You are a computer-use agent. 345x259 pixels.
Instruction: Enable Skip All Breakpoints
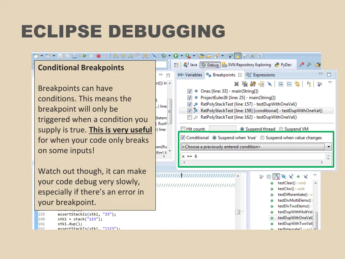[270, 84]
